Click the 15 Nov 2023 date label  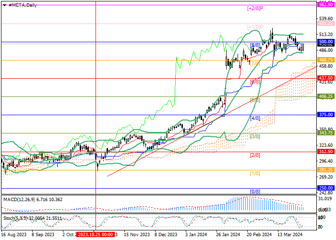137,235
